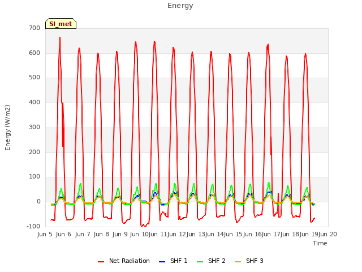362x272 pixels.
Task: Click the 400 y-axis tick label
Action: [x=35, y=102]
